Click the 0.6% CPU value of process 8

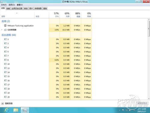coord(57,60)
